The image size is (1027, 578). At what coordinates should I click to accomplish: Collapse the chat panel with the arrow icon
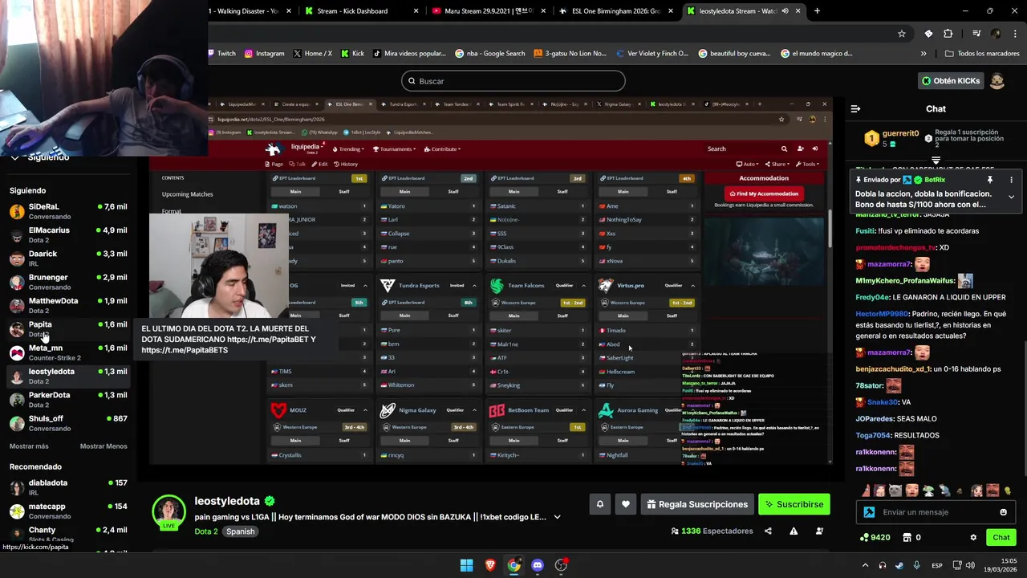click(855, 108)
